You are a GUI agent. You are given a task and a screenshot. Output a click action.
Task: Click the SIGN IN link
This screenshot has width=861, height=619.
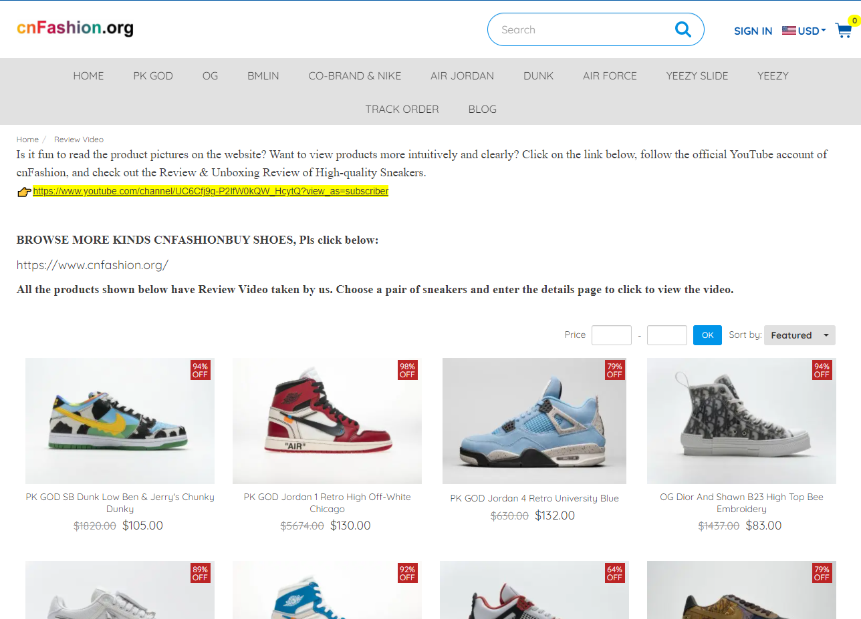coord(753,31)
